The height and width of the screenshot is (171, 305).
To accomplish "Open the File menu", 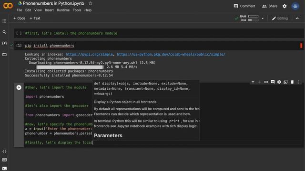I will tap(19, 10).
